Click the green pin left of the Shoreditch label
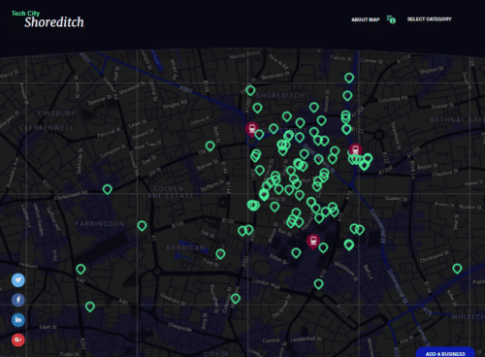 point(250,90)
